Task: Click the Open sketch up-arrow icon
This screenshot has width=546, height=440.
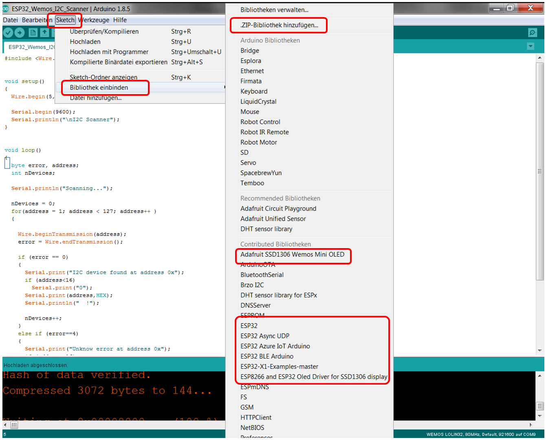Action: (44, 33)
